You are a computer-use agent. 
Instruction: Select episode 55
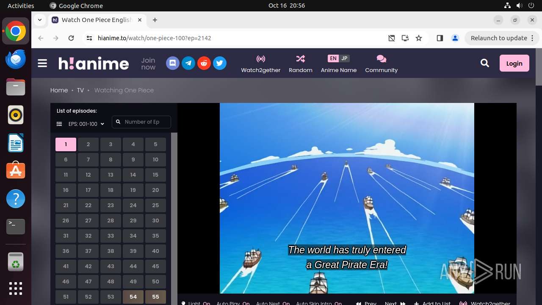click(x=155, y=297)
